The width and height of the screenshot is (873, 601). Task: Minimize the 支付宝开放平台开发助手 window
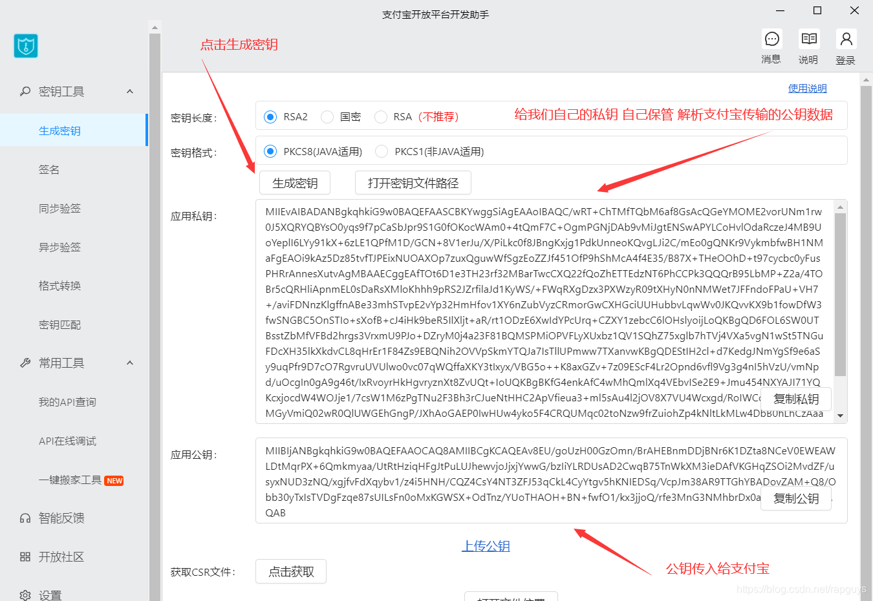click(x=781, y=10)
